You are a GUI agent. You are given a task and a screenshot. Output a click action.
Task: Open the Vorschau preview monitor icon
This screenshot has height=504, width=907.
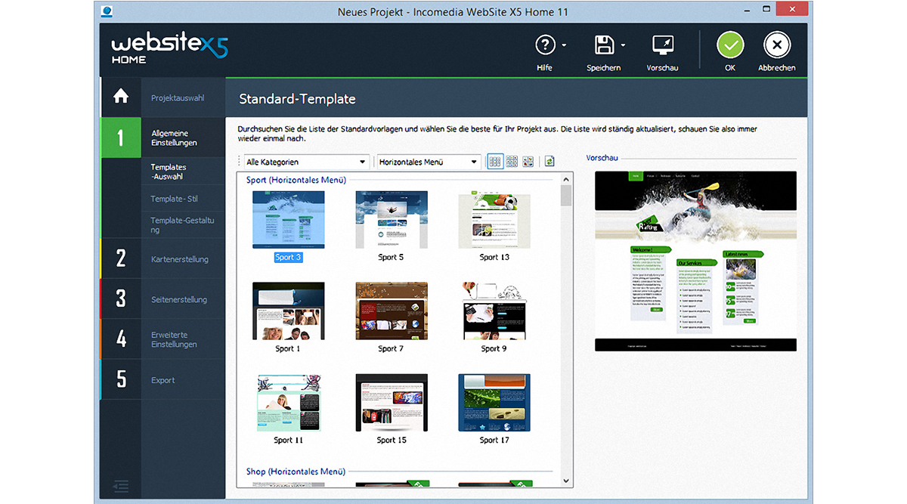click(662, 45)
